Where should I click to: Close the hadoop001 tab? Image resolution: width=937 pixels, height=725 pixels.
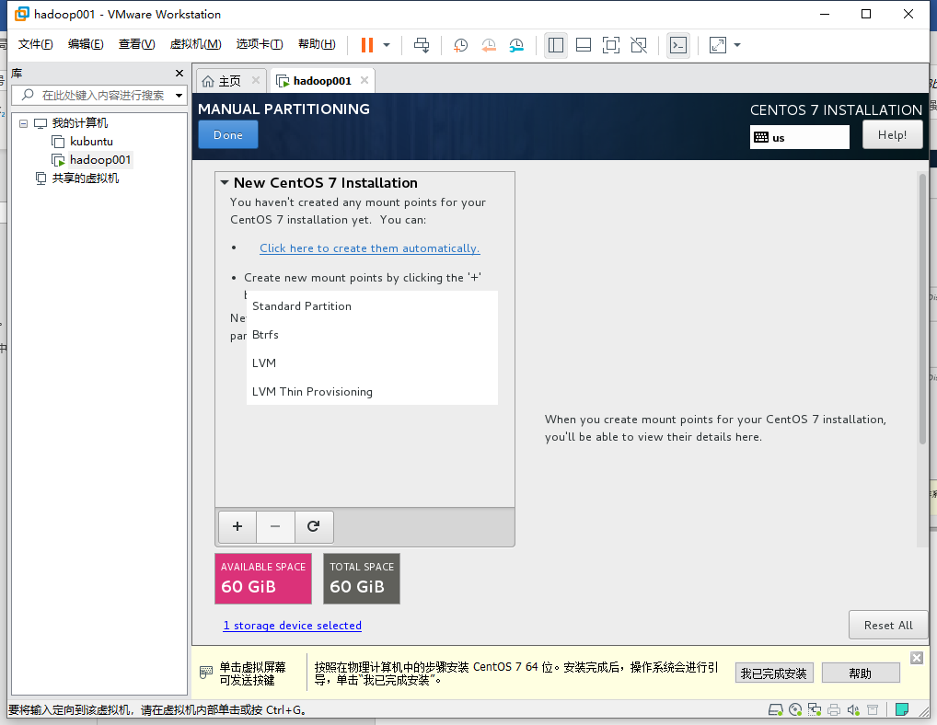(364, 80)
